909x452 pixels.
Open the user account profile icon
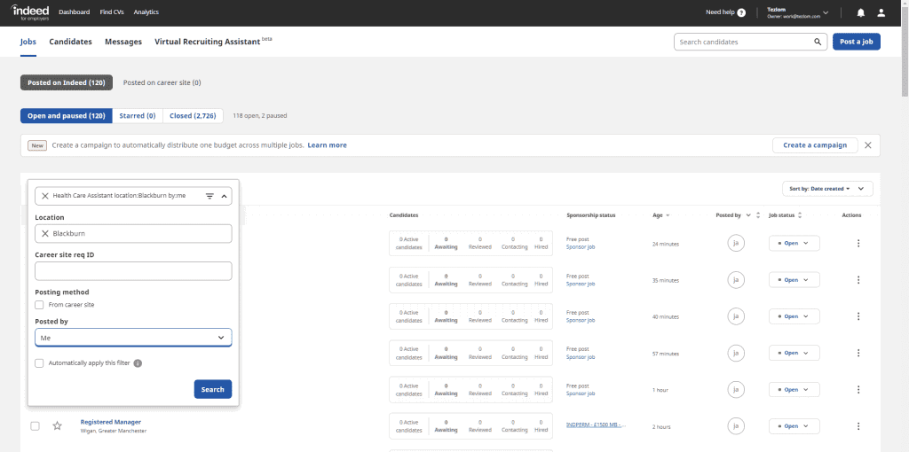[881, 12]
